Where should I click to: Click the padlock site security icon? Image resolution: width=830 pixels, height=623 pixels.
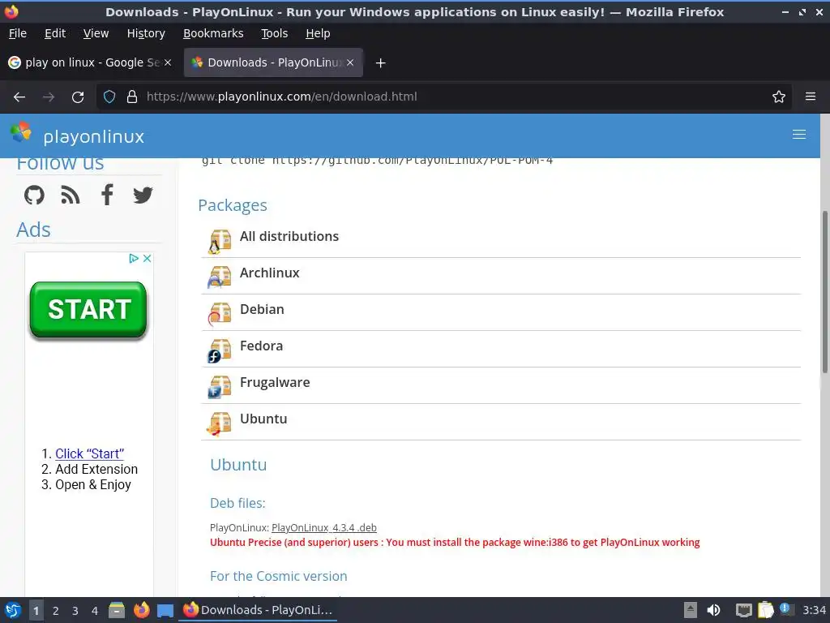pyautogui.click(x=132, y=97)
